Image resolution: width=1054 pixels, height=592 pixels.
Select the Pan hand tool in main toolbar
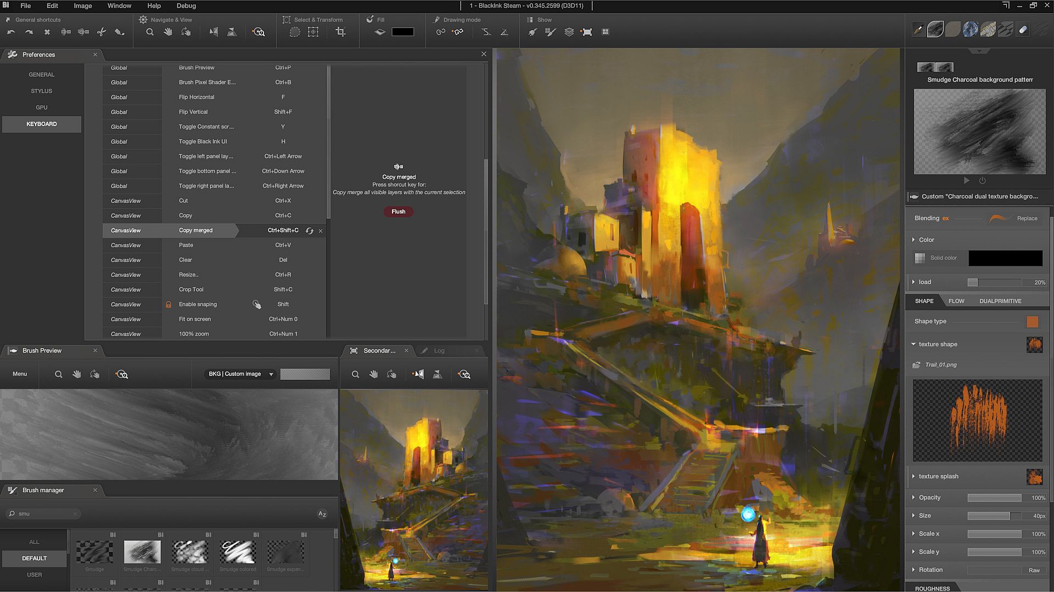pyautogui.click(x=168, y=32)
